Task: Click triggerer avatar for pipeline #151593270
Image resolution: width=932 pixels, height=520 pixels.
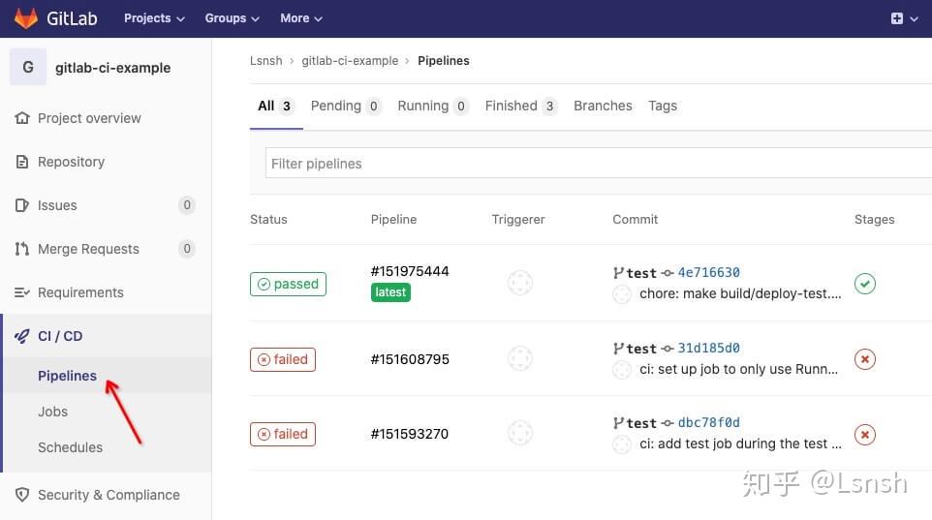Action: [x=520, y=433]
